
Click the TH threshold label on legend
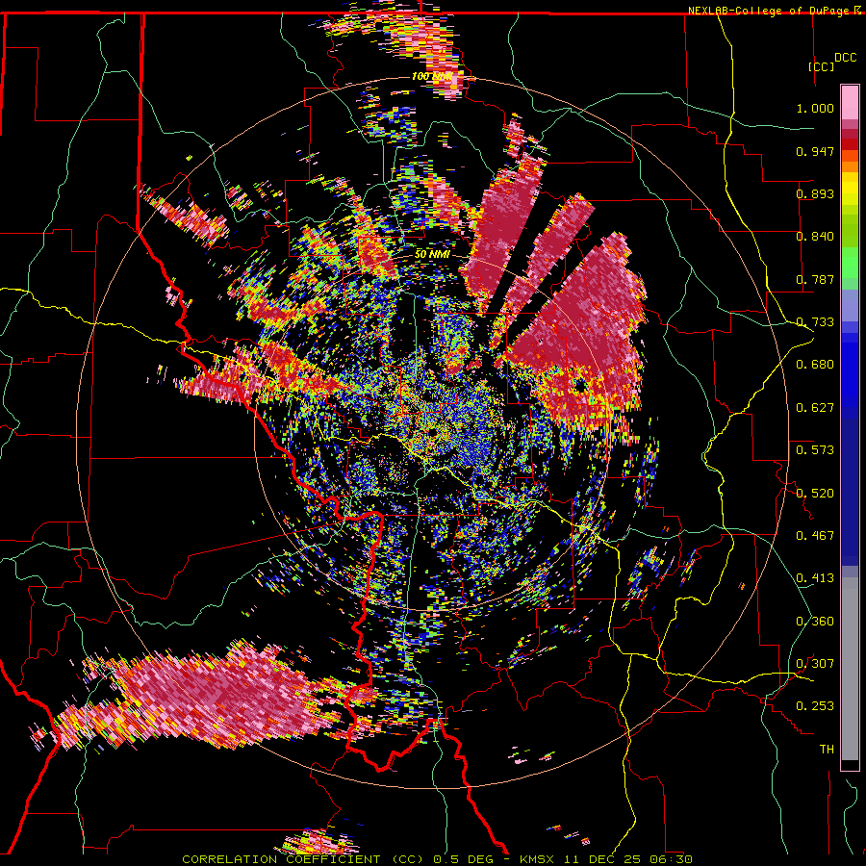tap(827, 750)
